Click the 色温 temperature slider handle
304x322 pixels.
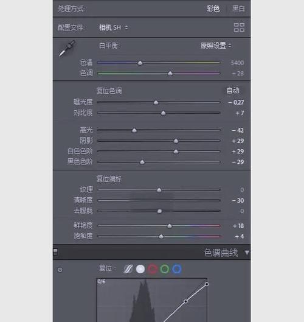click(x=140, y=63)
